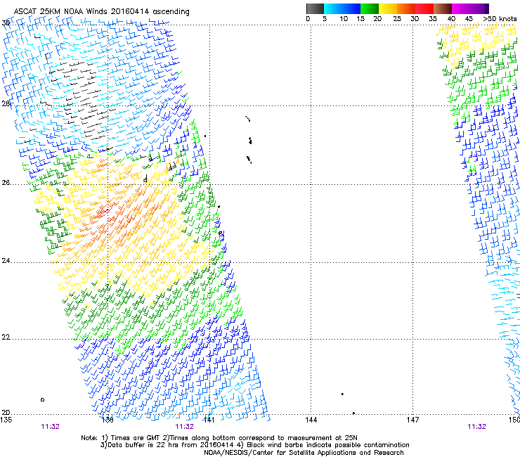The image size is (520, 457).
Task: Click the 'Note: 1) Times are GMT' line
Action: (219, 438)
